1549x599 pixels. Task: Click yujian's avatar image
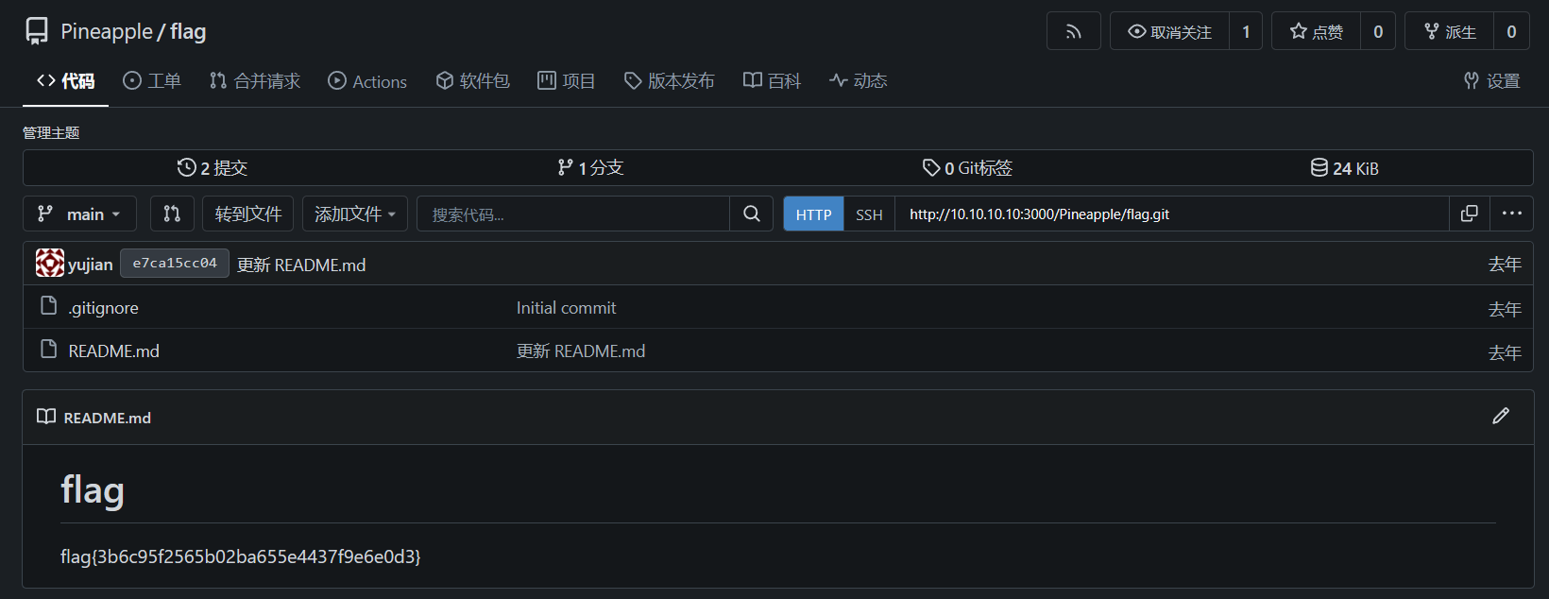(x=50, y=264)
